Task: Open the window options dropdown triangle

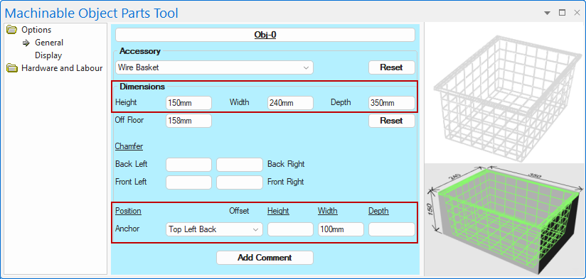Action: (547, 13)
